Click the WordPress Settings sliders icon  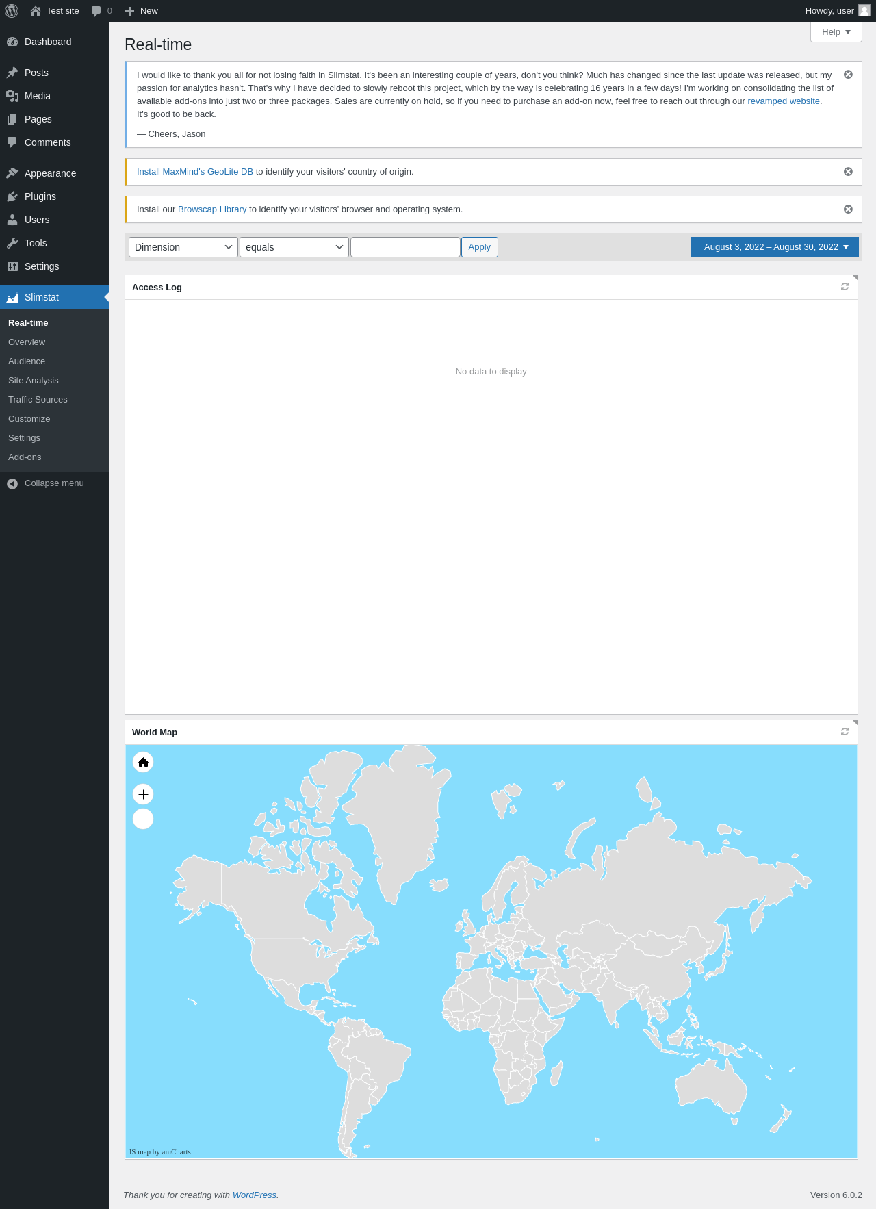click(x=12, y=266)
